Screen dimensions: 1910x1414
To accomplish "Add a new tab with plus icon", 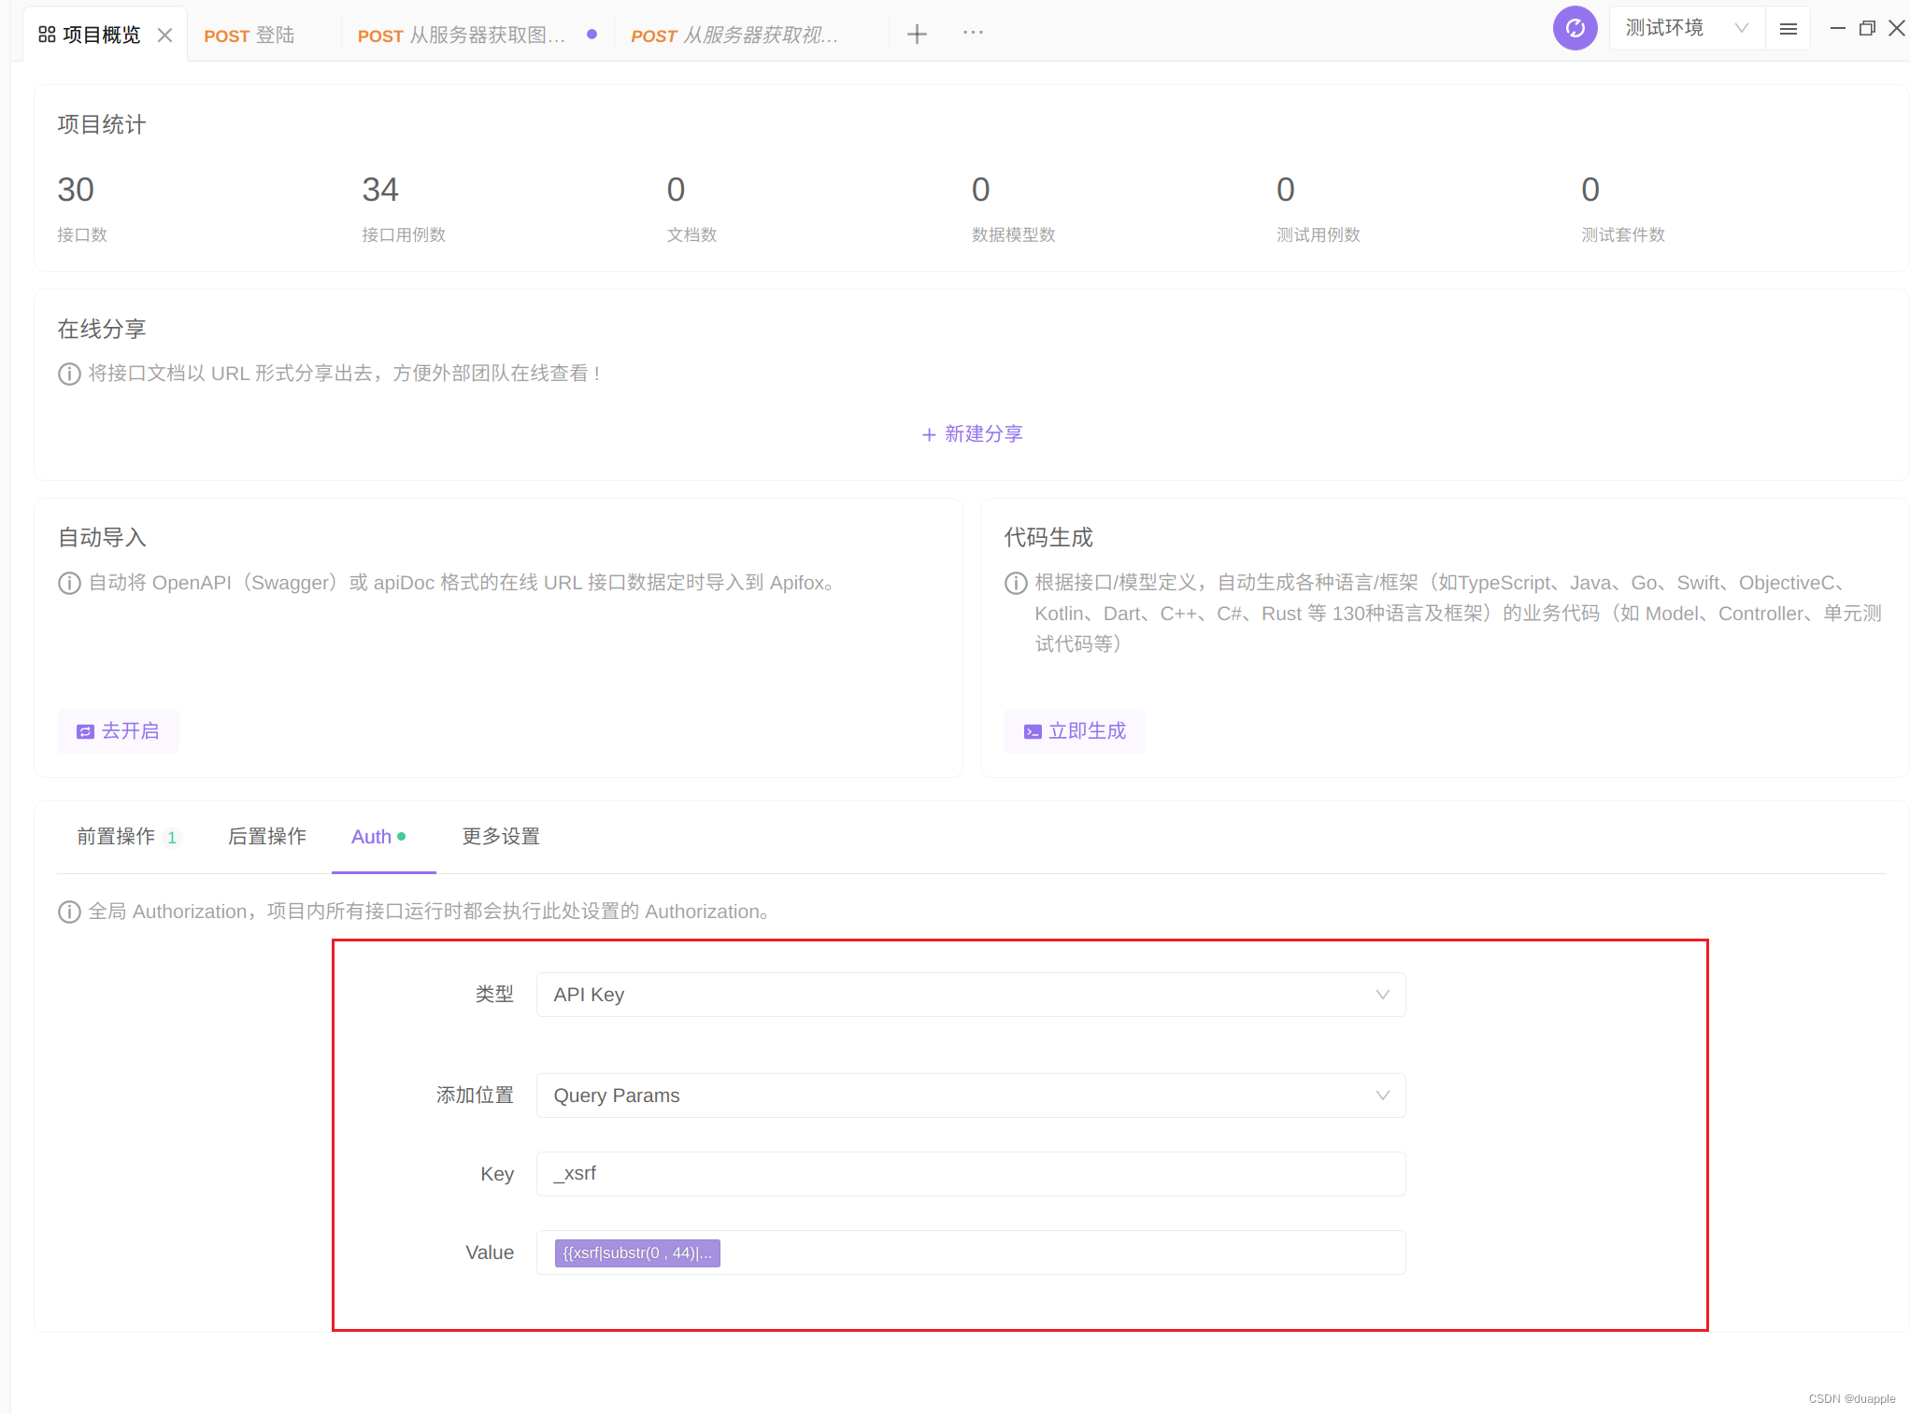I will pos(917,34).
